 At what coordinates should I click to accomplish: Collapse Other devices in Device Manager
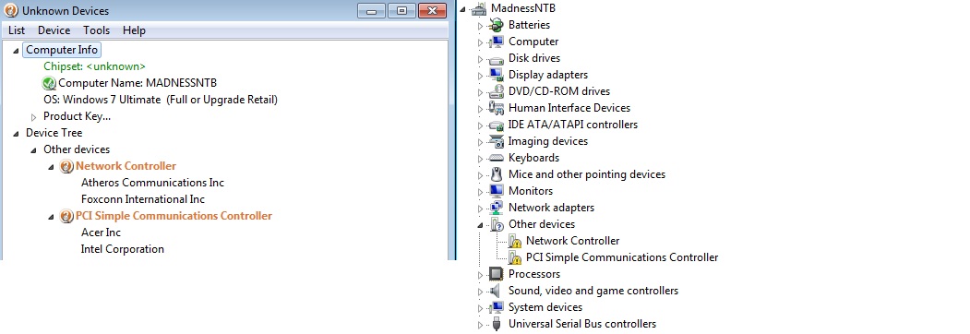pyautogui.click(x=480, y=225)
